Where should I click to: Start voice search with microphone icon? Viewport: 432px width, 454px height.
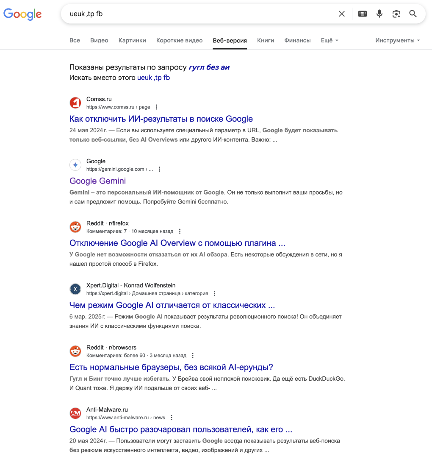pos(379,14)
